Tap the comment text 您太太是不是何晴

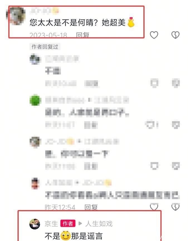tap(64, 23)
